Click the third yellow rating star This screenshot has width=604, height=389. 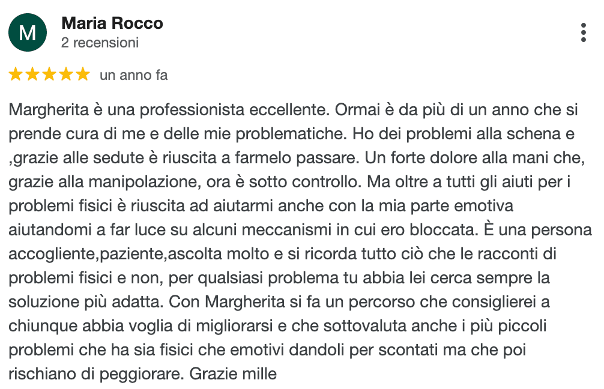tap(49, 75)
